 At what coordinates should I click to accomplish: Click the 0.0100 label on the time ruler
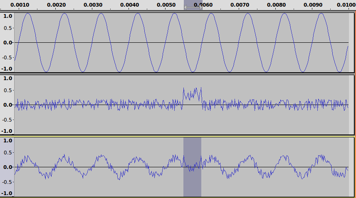click(x=345, y=5)
